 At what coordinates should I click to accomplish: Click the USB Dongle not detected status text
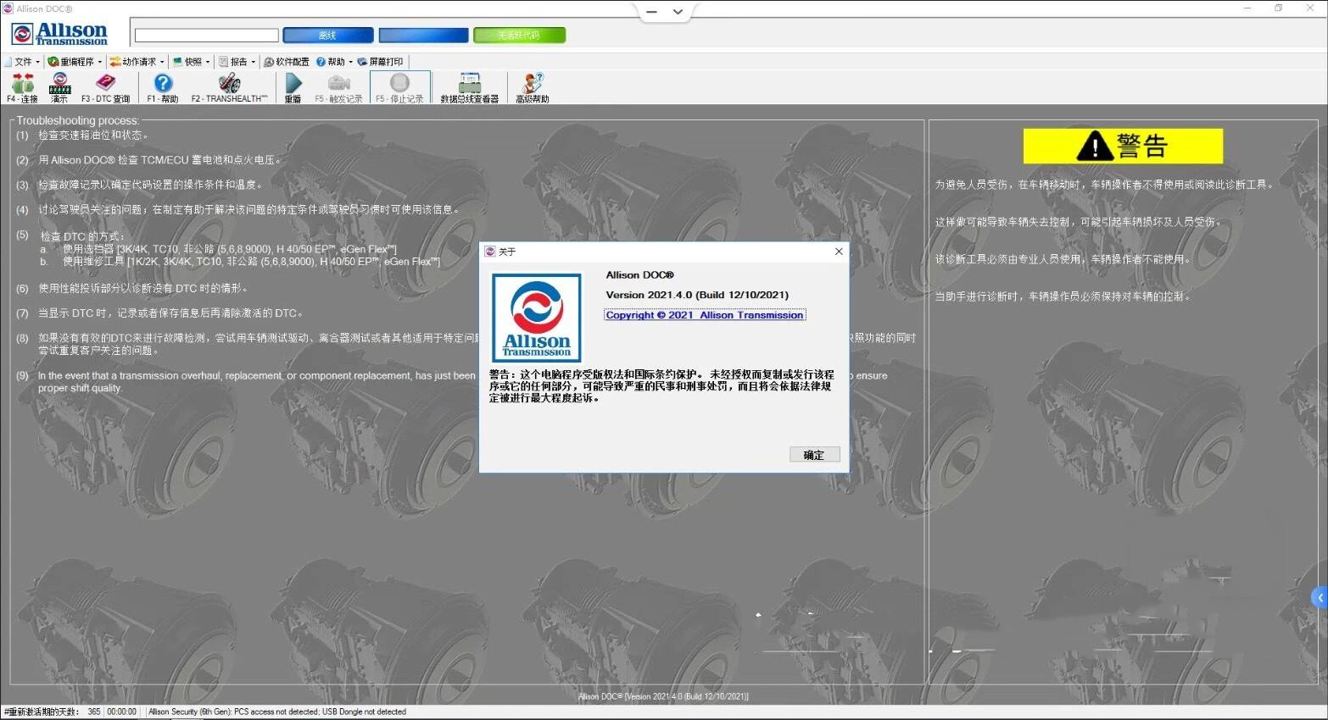(364, 712)
